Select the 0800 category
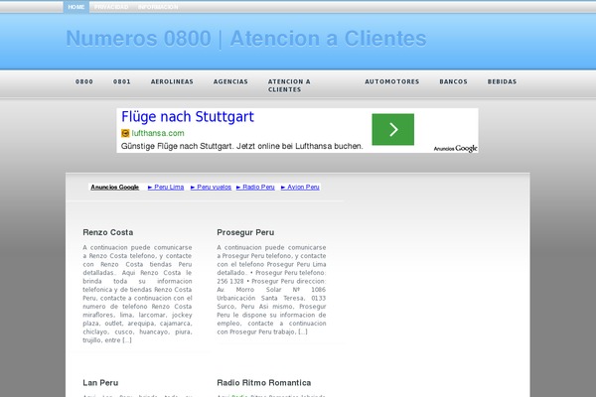 (x=84, y=81)
